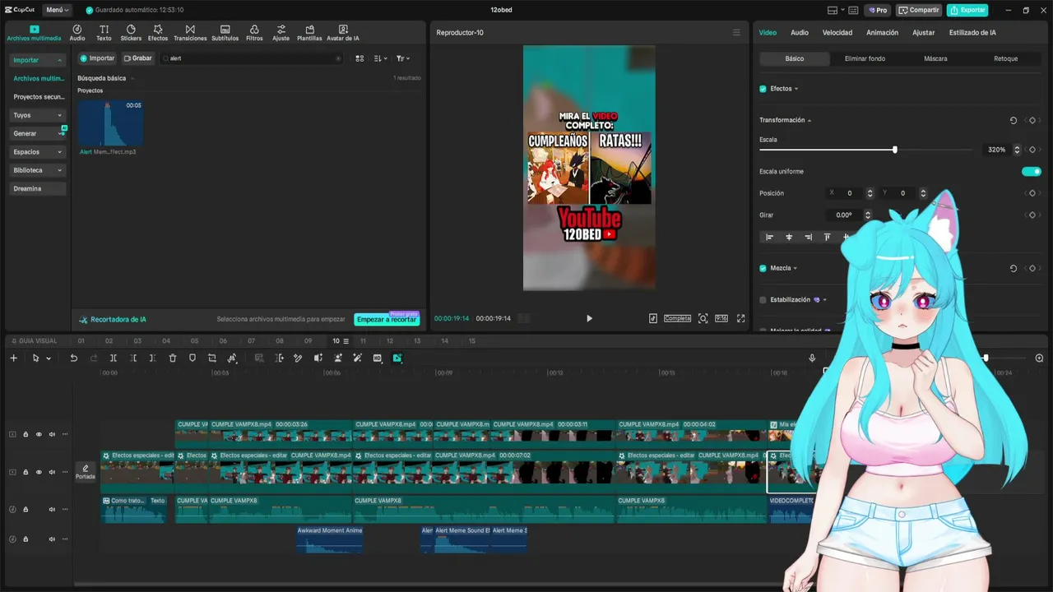Switch to the Velocidad tab
The height and width of the screenshot is (592, 1053).
click(837, 33)
